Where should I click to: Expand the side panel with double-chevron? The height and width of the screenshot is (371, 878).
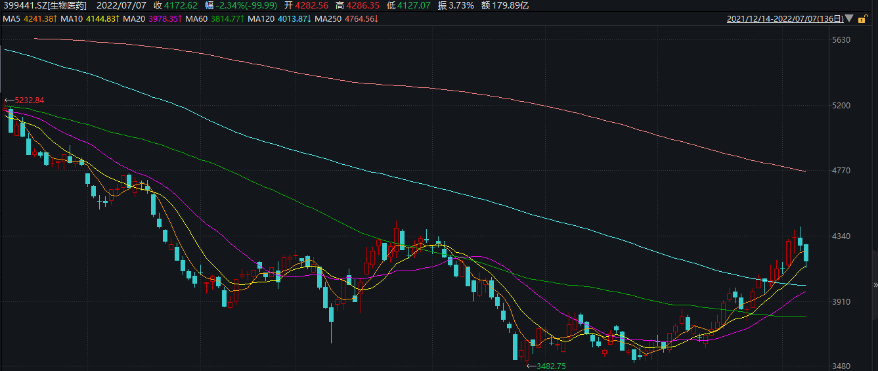pyautogui.click(x=874, y=284)
